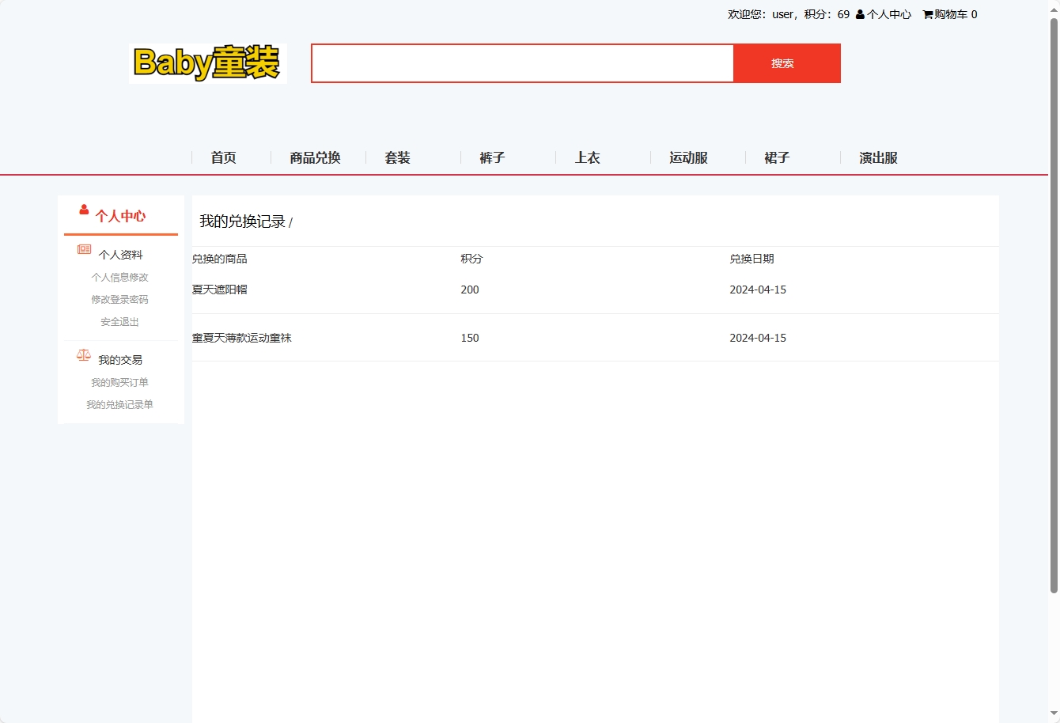The height and width of the screenshot is (723, 1060).
Task: Open the 上衣 category page
Action: (588, 157)
